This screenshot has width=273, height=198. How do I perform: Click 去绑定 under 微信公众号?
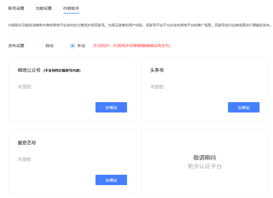111,107
